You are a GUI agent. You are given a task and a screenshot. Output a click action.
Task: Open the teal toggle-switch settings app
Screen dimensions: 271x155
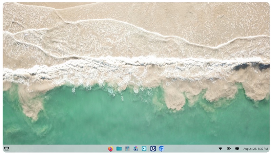point(144,149)
